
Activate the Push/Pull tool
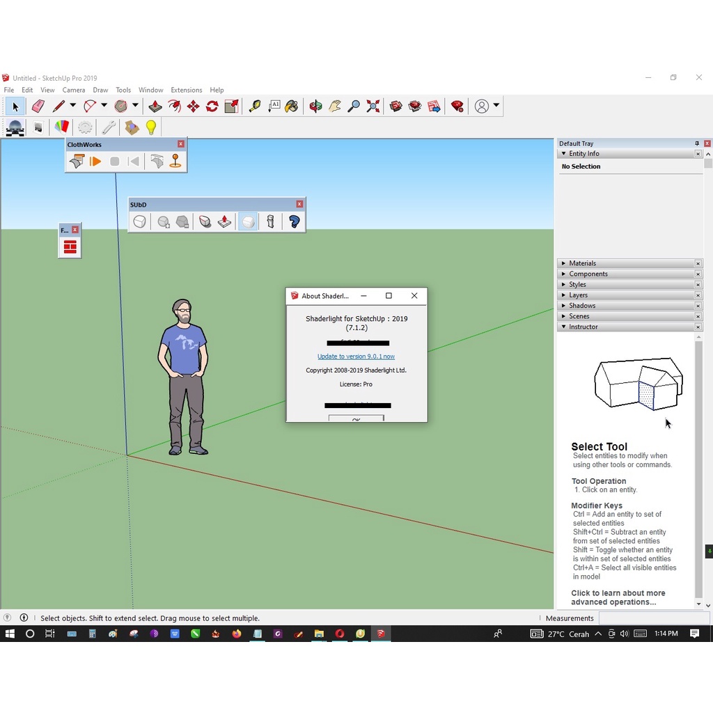pos(155,106)
